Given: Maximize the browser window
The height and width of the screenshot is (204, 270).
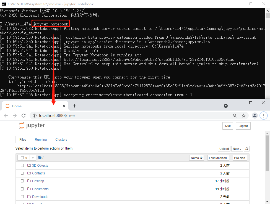Looking at the screenshot, I should [251, 103].
